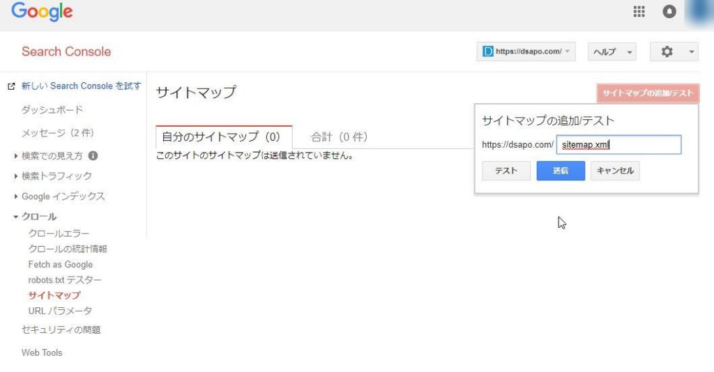The width and height of the screenshot is (714, 372).
Task: Click the https://dsapo.com/ prefix label in dialog
Action: pos(518,145)
